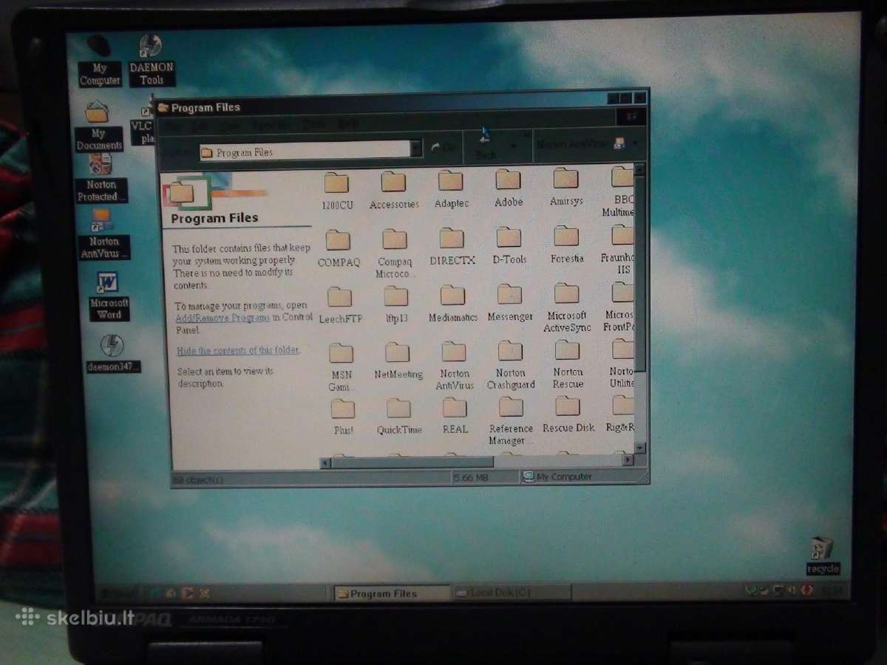This screenshot has width=887, height=665.
Task: Select the Compaq Microco... folder
Action: (x=395, y=253)
